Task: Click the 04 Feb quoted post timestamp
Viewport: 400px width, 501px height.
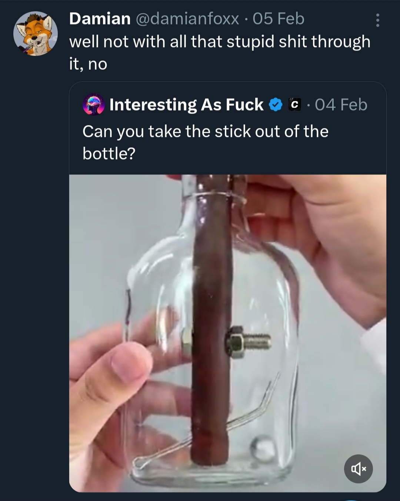Action: coord(341,105)
